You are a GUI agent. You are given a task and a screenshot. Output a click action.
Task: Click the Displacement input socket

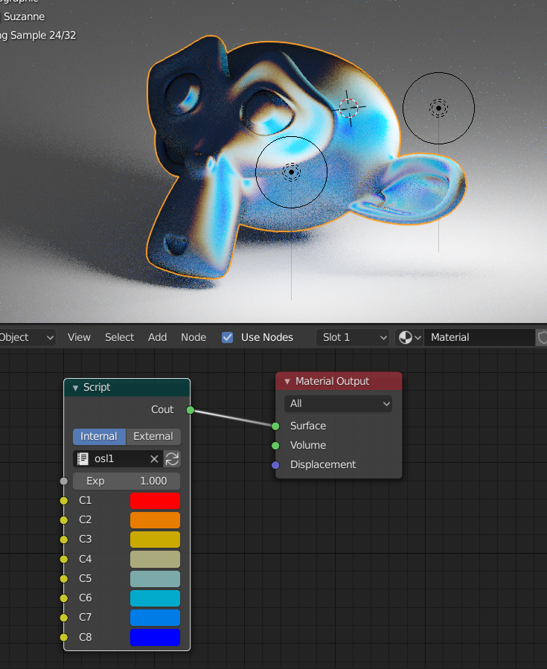tap(275, 464)
